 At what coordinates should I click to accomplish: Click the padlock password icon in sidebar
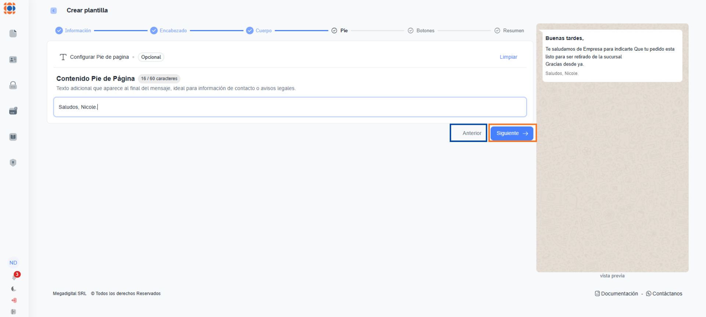13,85
